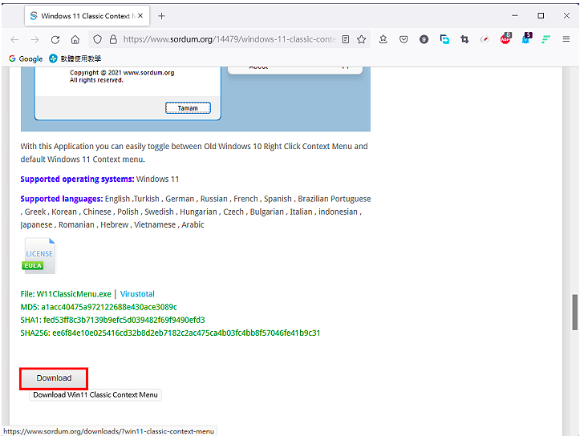
Task: Click the SHA1 hash line
Action: 112,321
